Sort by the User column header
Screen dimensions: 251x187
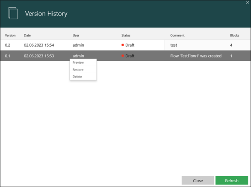(76, 36)
